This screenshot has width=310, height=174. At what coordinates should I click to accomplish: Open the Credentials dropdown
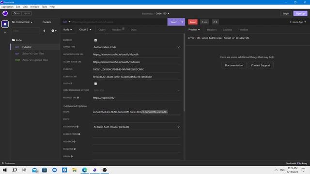[x=137, y=127]
